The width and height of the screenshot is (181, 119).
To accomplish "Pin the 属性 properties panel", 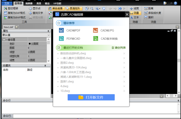I will click(x=48, y=31).
